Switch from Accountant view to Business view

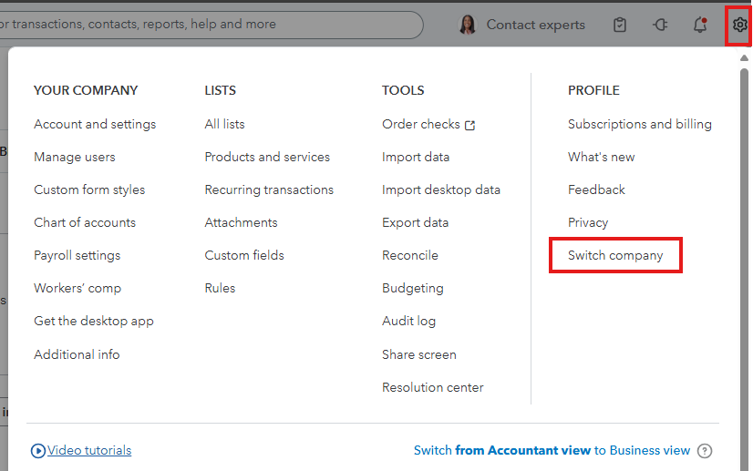(552, 450)
